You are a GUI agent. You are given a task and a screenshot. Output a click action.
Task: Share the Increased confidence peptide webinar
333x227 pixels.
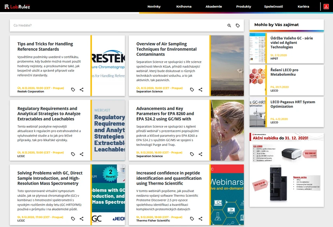tap(200, 218)
